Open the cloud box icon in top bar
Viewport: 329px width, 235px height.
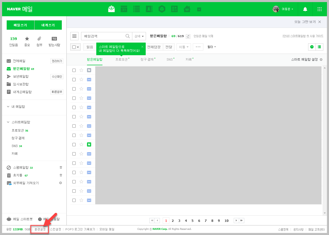pyautogui.click(x=162, y=9)
